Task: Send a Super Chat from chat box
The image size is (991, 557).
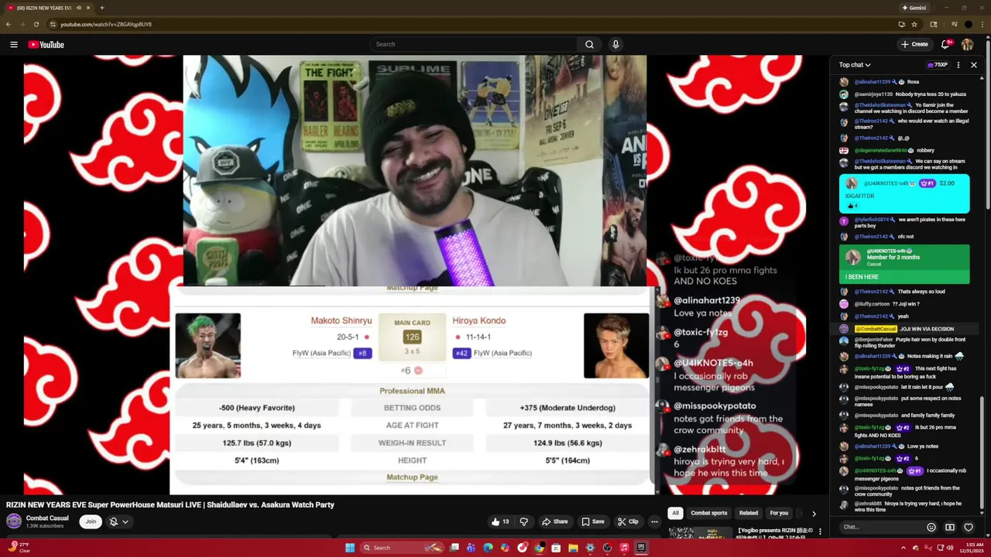Action: 950,527
